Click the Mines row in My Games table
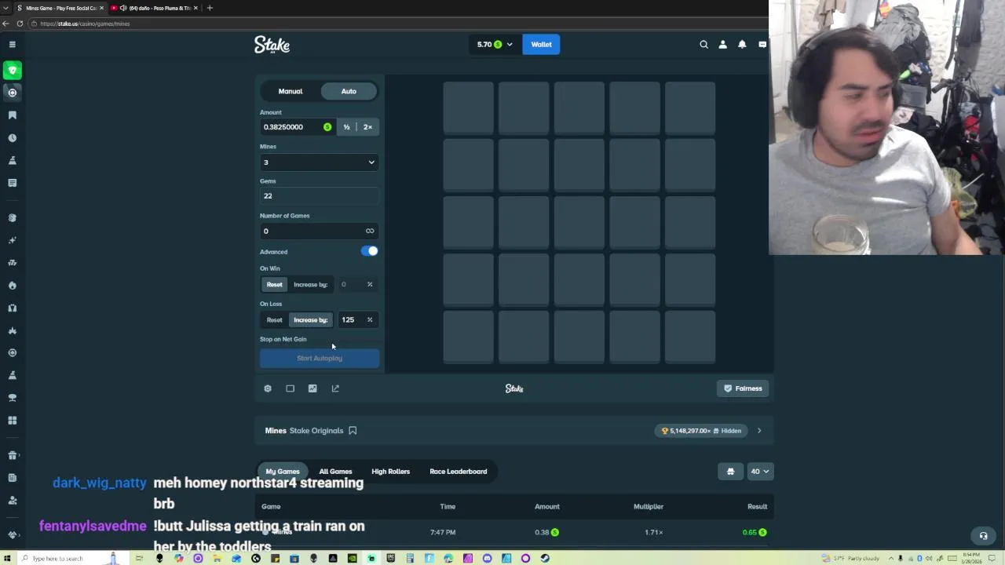 click(x=514, y=532)
